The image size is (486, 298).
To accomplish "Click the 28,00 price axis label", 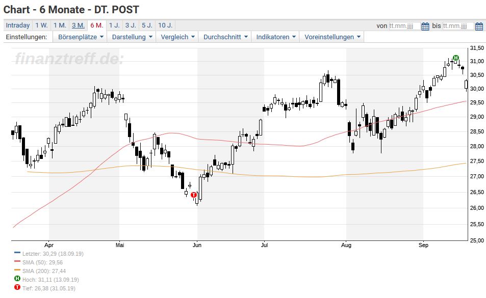I will coord(477,146).
